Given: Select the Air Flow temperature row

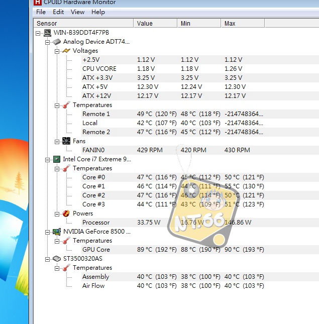Looking at the screenshot, I should tap(200, 286).
